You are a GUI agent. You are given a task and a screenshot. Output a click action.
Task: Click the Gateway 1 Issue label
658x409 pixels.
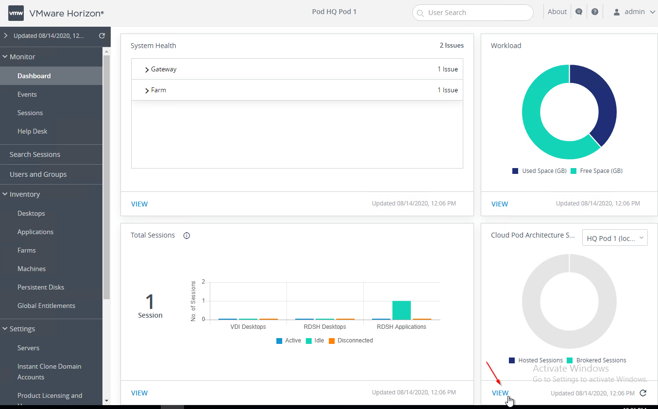pyautogui.click(x=448, y=69)
